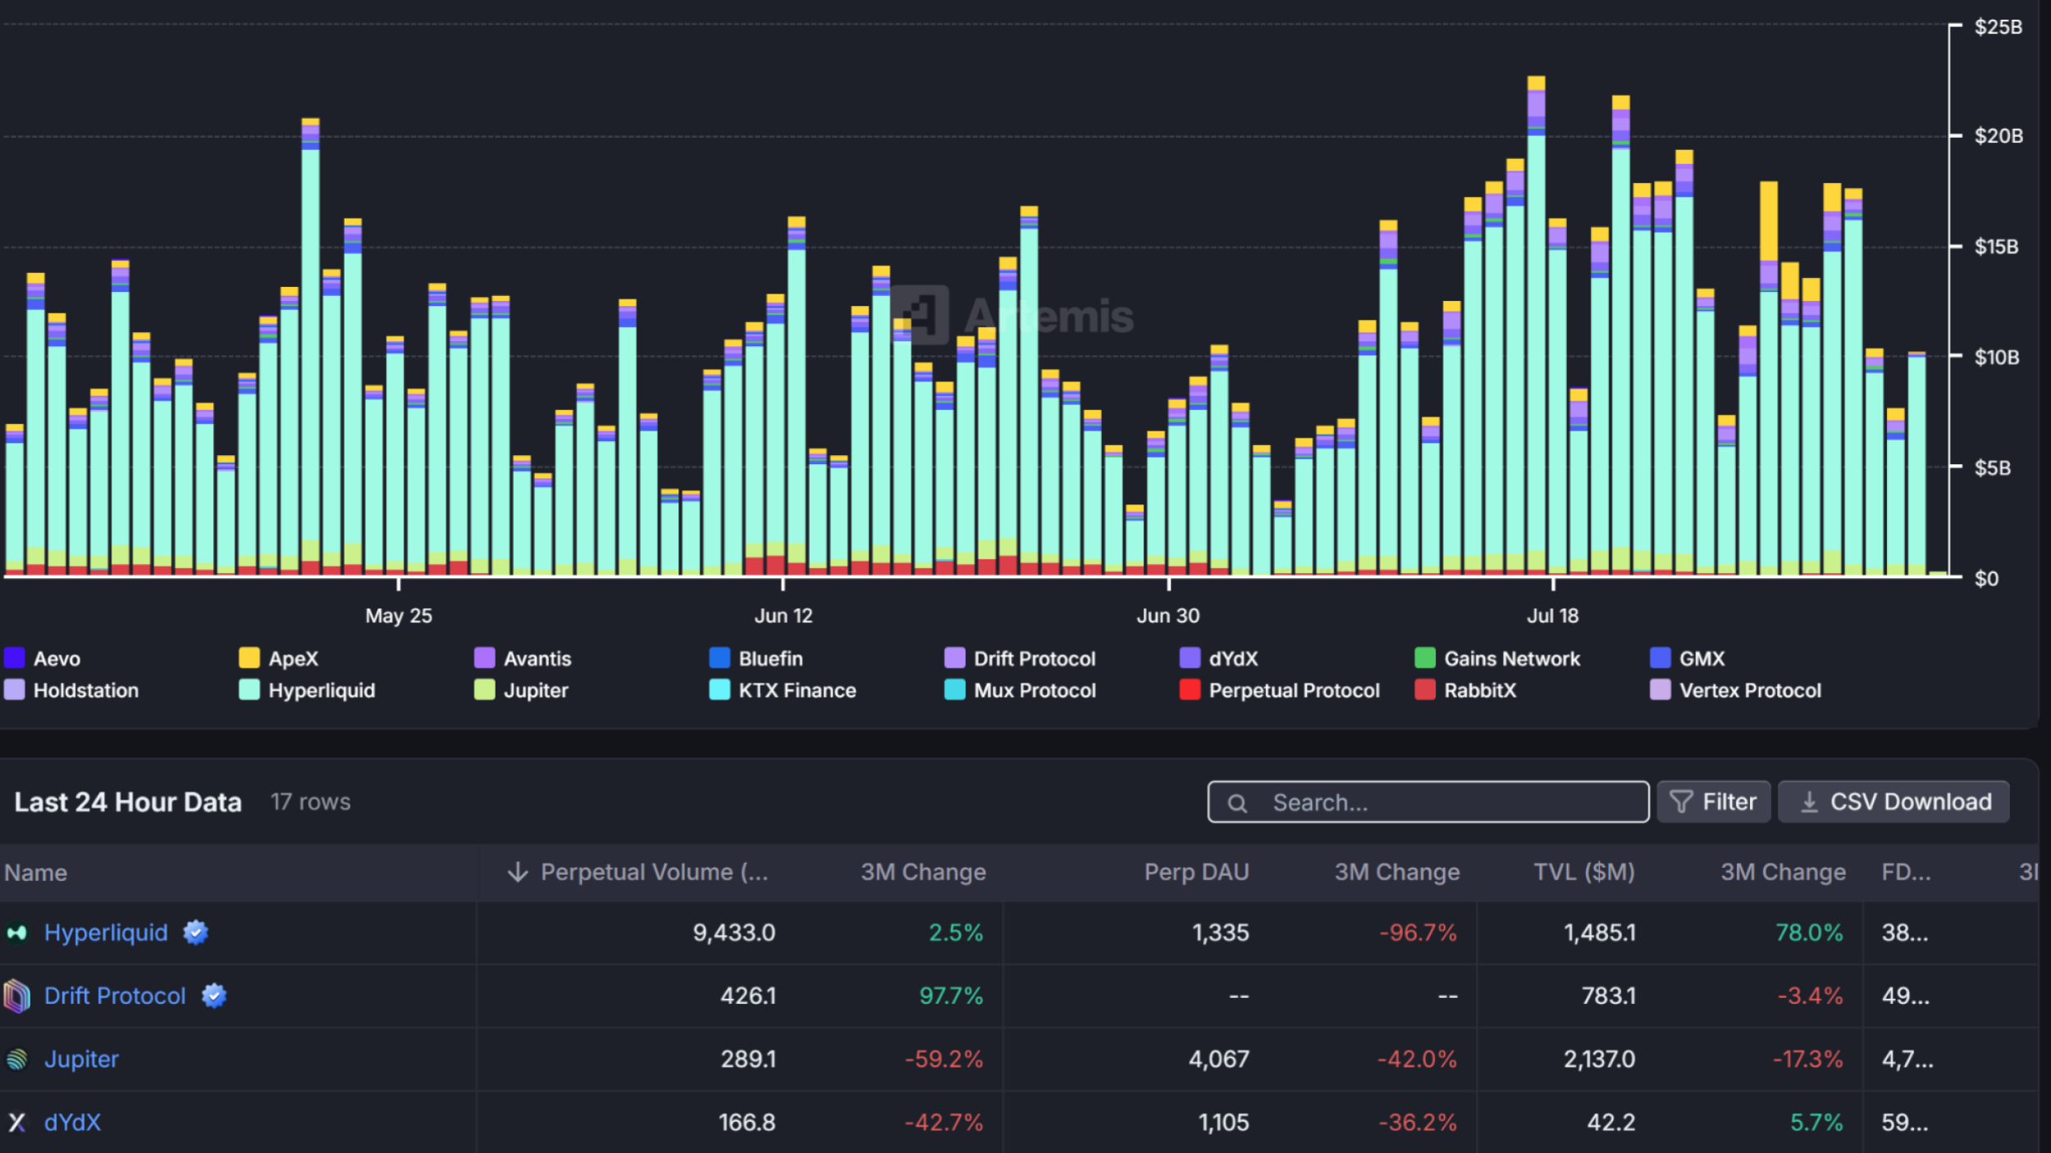Open the Drift Protocol link
The width and height of the screenshot is (2051, 1153).
(x=115, y=996)
